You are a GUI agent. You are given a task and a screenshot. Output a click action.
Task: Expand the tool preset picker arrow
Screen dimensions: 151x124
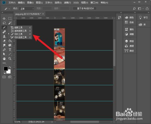pos(9,9)
